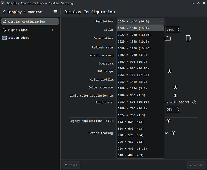Click the back arrow beside Display & Monitor
The width and height of the screenshot is (207, 170).
(4, 12)
